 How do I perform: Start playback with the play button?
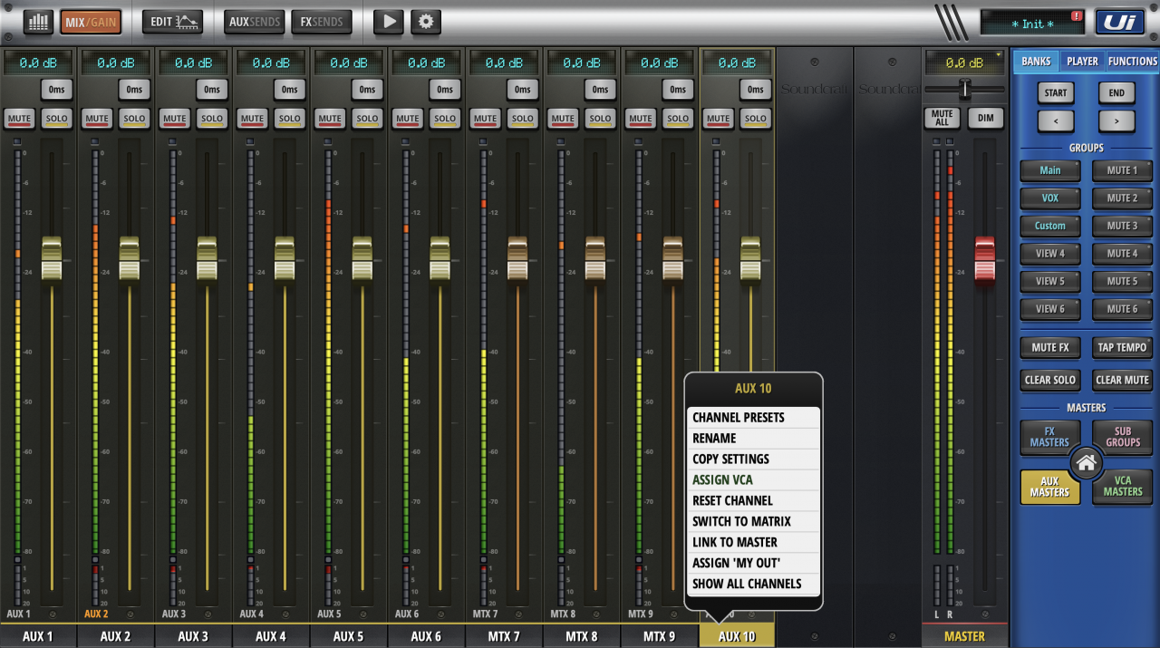(388, 22)
